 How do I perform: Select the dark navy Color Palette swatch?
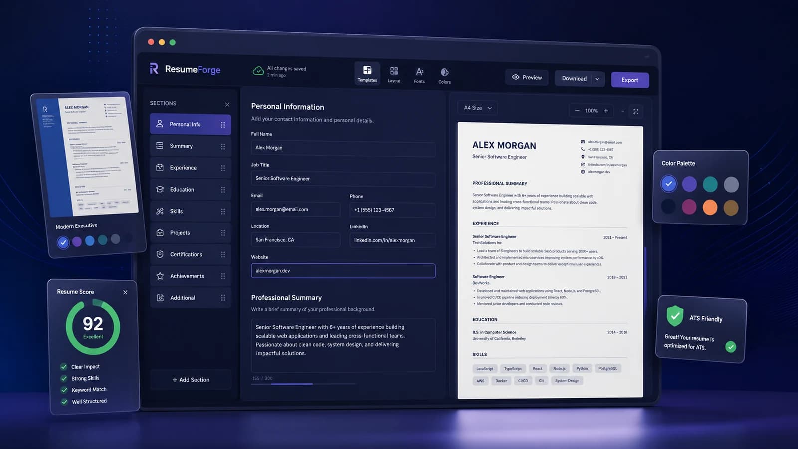[x=668, y=206]
